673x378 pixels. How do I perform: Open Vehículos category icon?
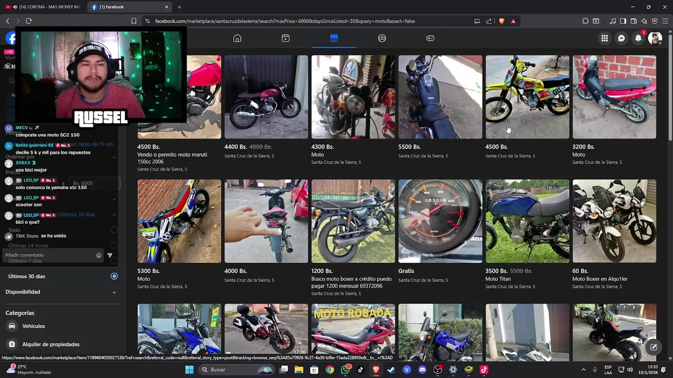(12, 326)
